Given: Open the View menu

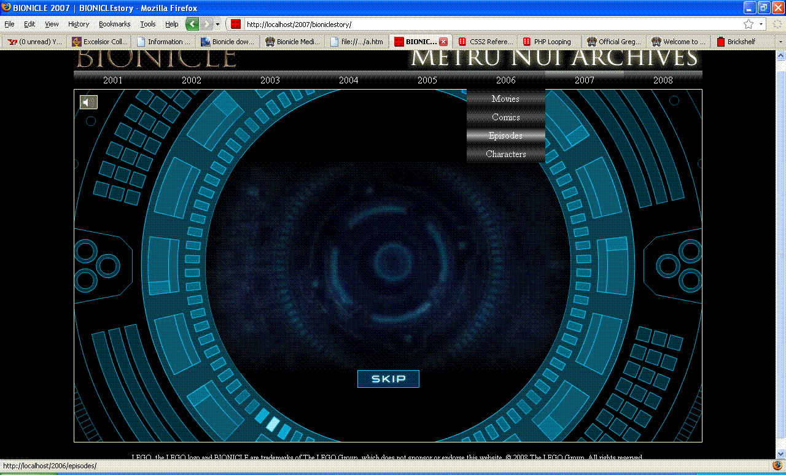Looking at the screenshot, I should (x=52, y=24).
